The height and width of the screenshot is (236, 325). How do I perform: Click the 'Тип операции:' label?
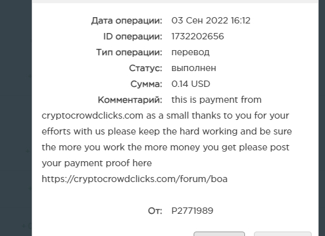[129, 52]
